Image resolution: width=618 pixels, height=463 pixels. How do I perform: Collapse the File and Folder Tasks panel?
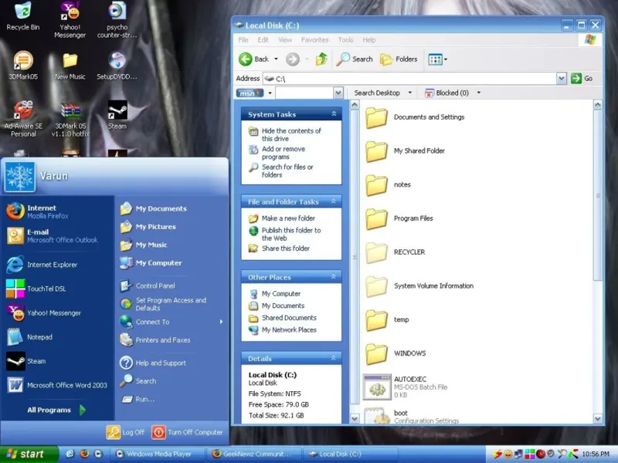[x=334, y=201]
